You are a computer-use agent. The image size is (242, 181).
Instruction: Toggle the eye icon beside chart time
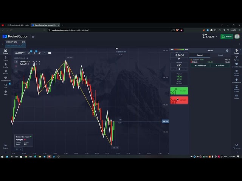click(27, 58)
